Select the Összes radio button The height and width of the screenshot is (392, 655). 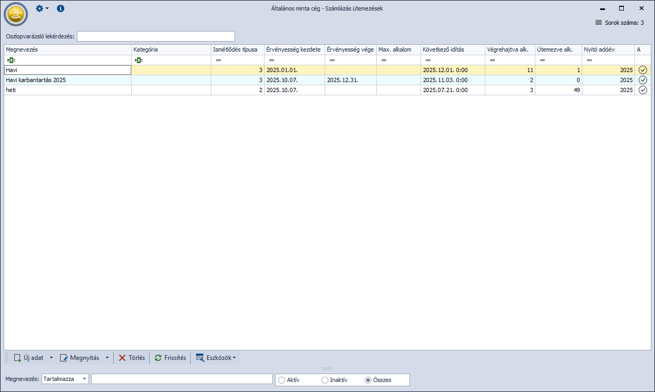(x=368, y=380)
